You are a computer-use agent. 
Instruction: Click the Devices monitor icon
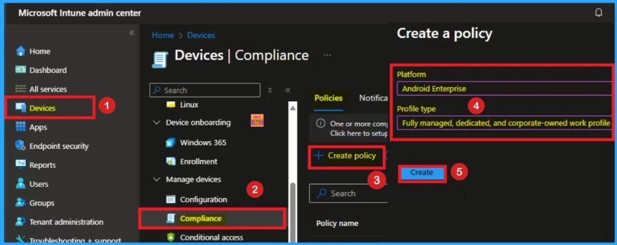[20, 108]
